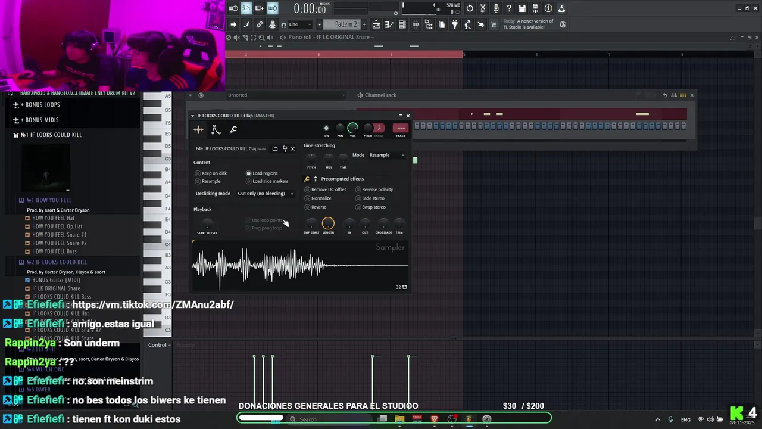This screenshot has width=762, height=429.
Task: Select the HOW YOU FEEL Snare #1 sample
Action: click(x=56, y=235)
